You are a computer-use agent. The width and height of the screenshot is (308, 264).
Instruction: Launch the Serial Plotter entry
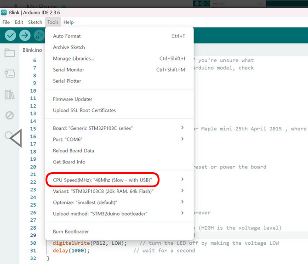click(119, 81)
